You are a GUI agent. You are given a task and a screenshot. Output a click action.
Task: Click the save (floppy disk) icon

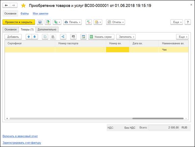pos(40,22)
